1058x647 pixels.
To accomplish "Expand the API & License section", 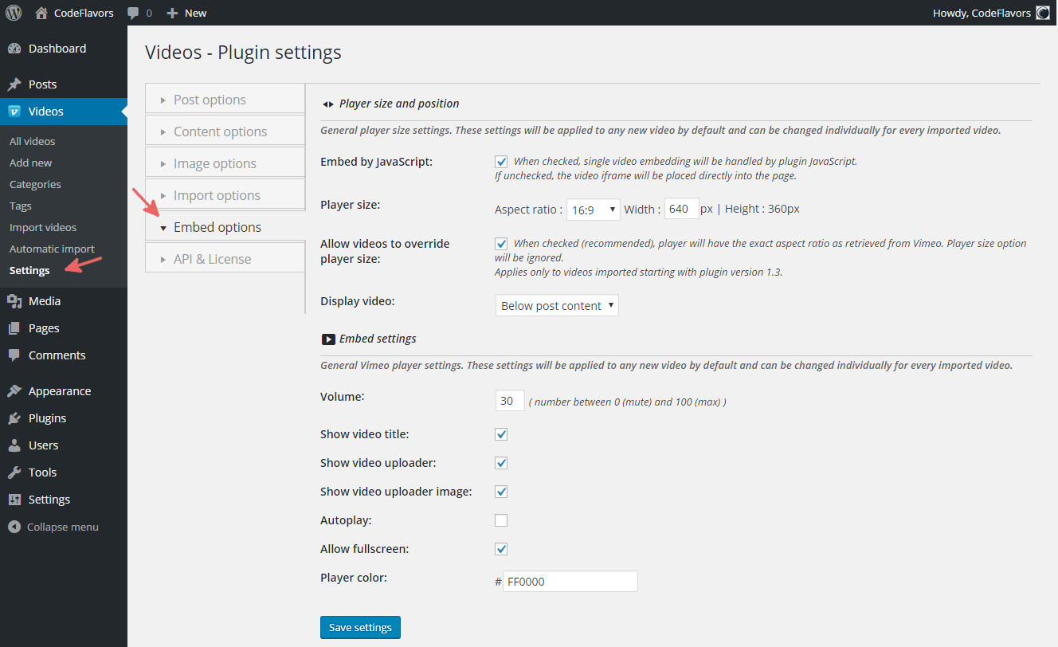I will click(225, 259).
